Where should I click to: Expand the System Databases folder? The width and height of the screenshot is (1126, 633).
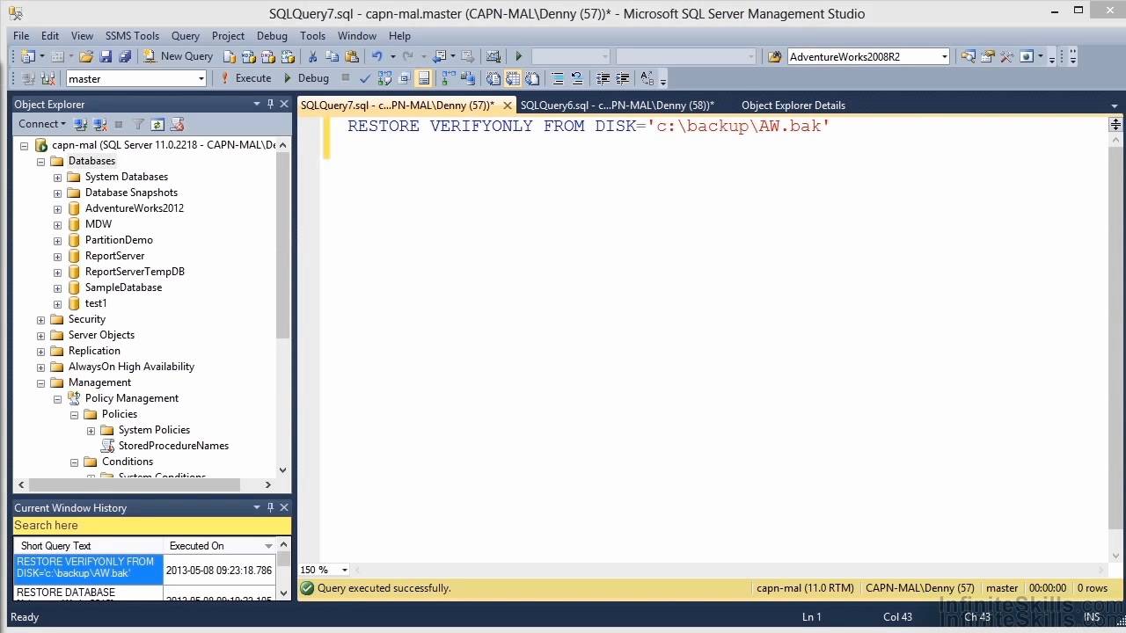click(x=57, y=178)
